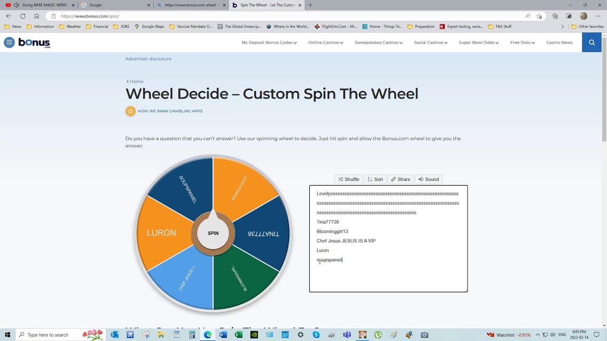Expand Free Slots dropdown
Viewport: 607px width, 341px height.
point(523,43)
